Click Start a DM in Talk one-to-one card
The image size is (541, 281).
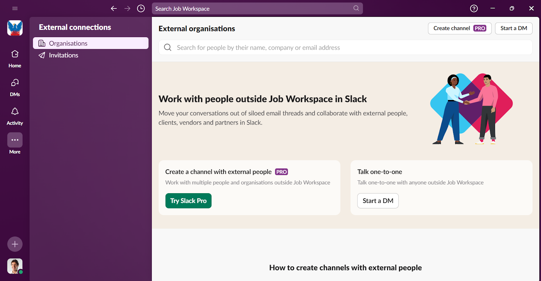[378, 201]
